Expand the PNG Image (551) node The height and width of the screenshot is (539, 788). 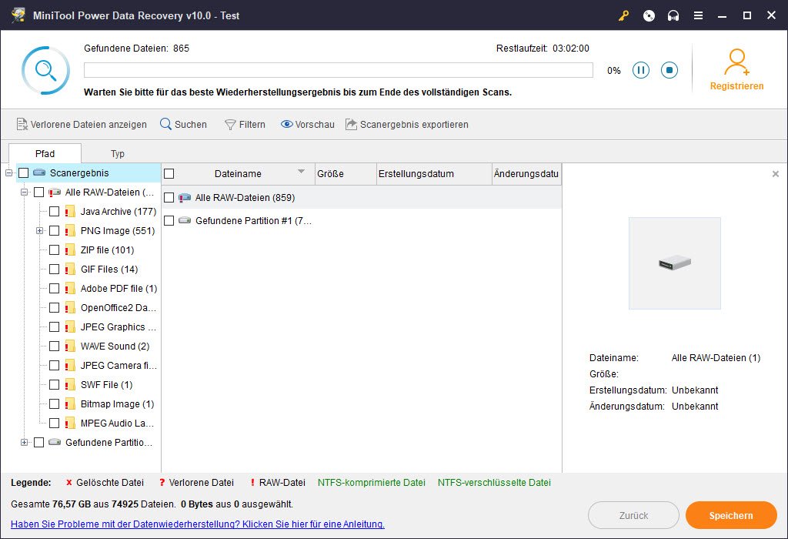[39, 231]
